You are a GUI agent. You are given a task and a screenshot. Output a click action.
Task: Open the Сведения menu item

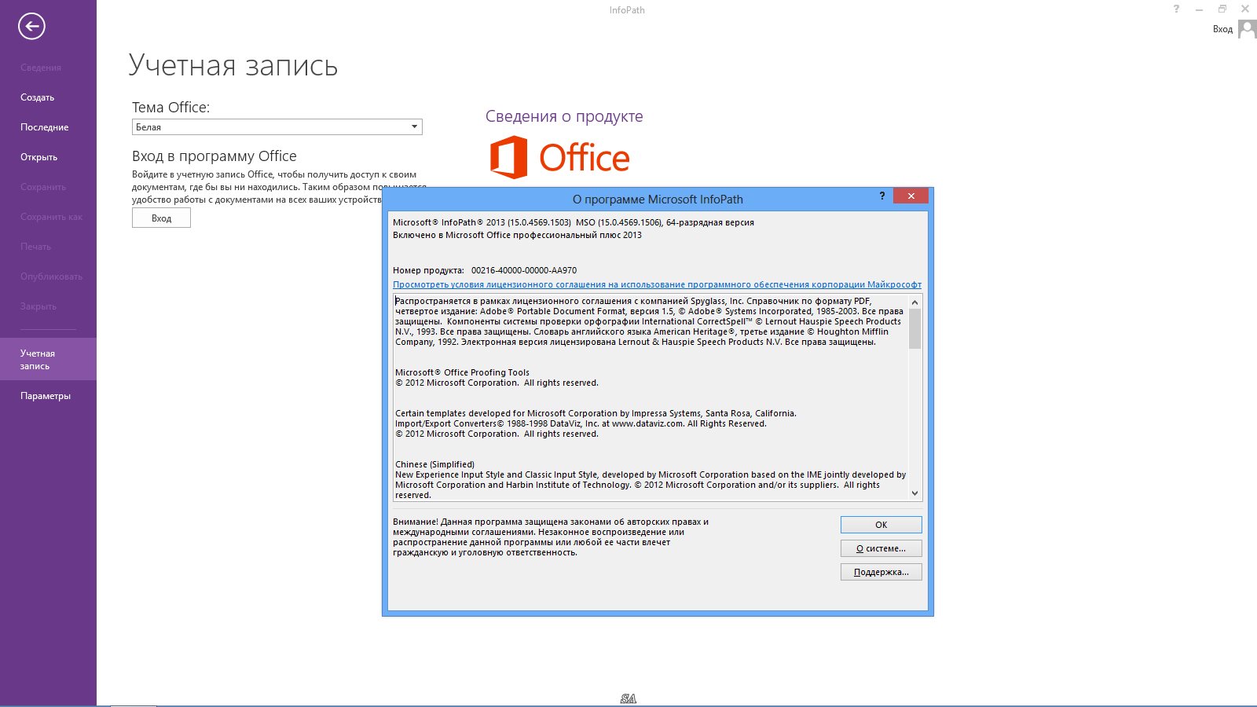pos(41,68)
